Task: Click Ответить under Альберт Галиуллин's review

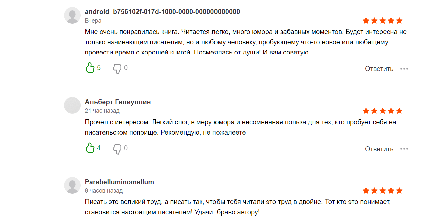Action: tap(379, 149)
